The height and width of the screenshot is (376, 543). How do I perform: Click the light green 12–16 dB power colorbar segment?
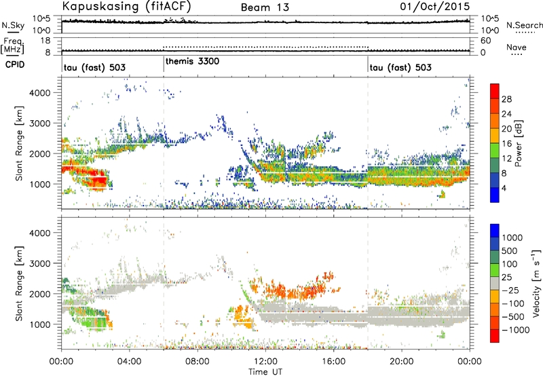[495, 151]
